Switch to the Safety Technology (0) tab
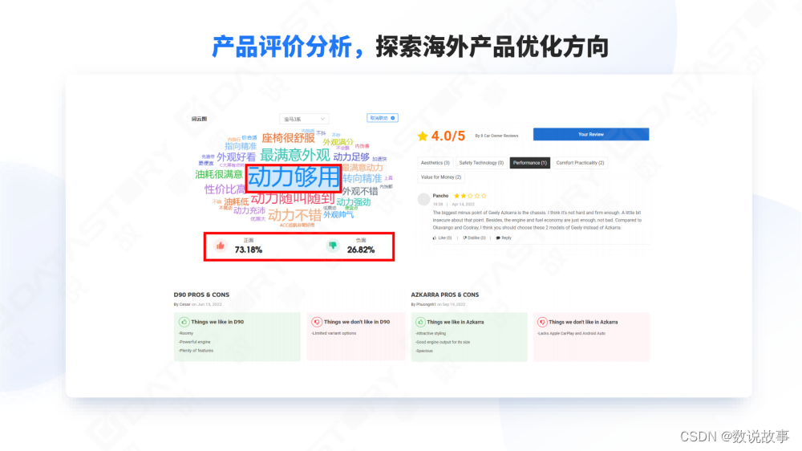Viewport: 802px width, 451px height. pos(481,163)
